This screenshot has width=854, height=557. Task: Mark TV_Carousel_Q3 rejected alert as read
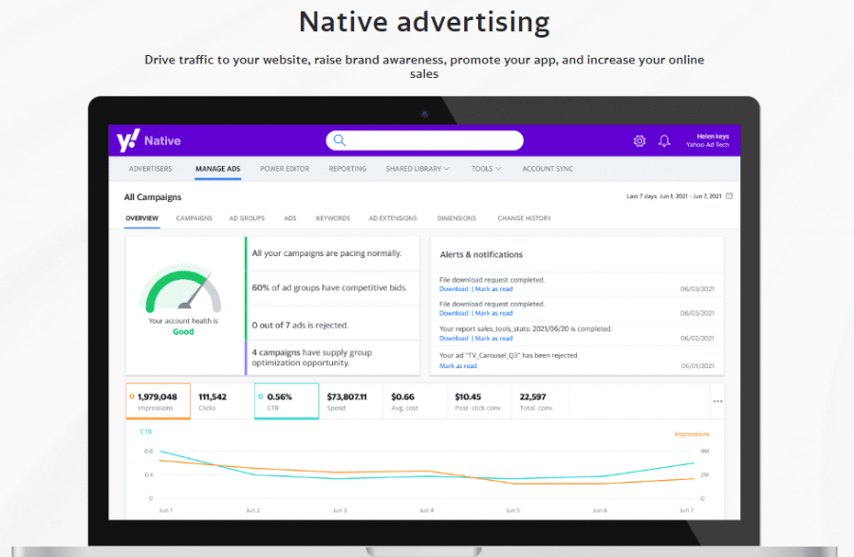point(458,366)
